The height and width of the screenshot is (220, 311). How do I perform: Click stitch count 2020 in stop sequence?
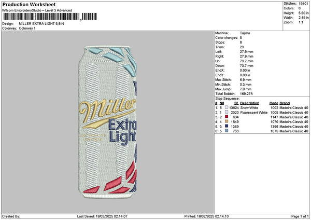pyautogui.click(x=235, y=113)
